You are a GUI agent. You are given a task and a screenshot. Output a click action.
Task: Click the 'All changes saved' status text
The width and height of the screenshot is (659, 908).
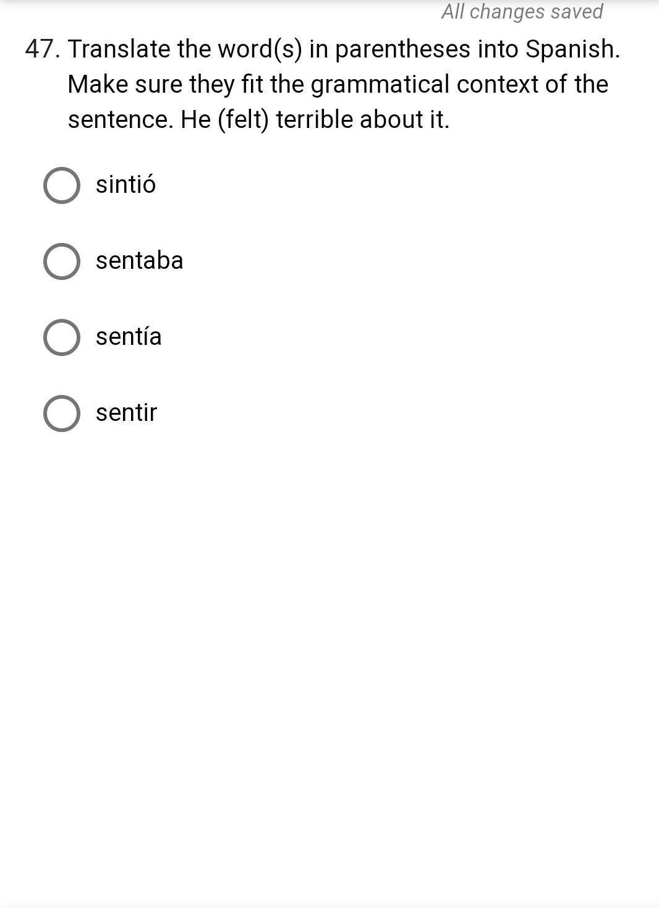coord(522,11)
